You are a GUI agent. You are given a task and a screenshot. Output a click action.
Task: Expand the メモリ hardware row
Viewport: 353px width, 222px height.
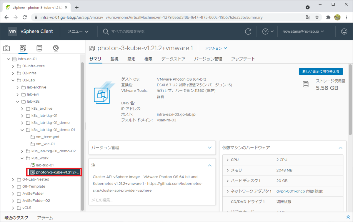coord(228,170)
